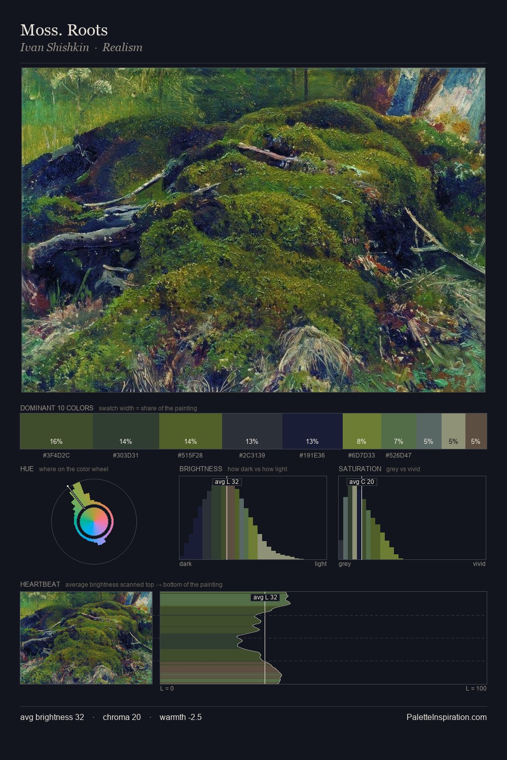Image resolution: width=507 pixels, height=760 pixels.
Task: Click the 'dark' axis label in Brightness
Action: pos(186,564)
